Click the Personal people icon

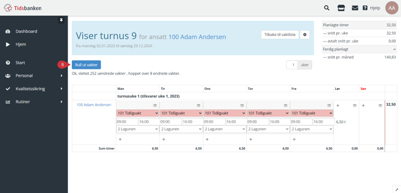tap(8, 76)
